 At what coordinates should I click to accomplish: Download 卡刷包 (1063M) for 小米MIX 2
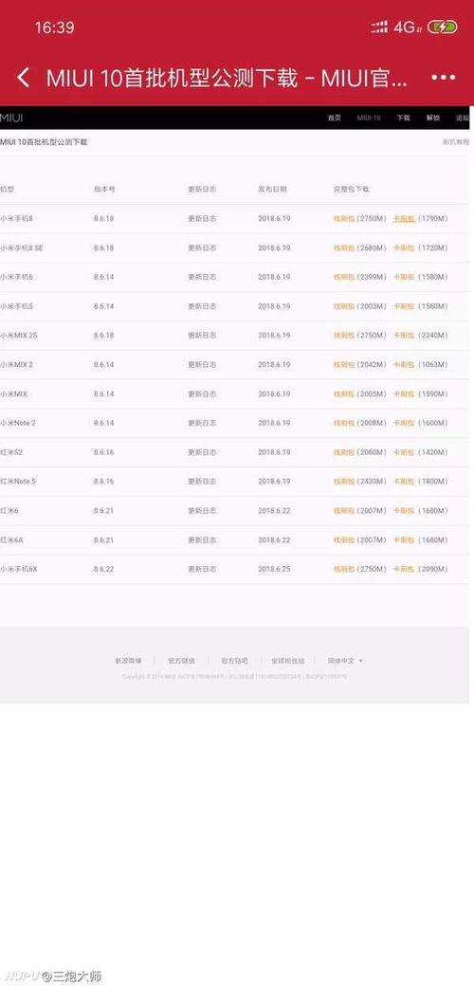tap(404, 365)
